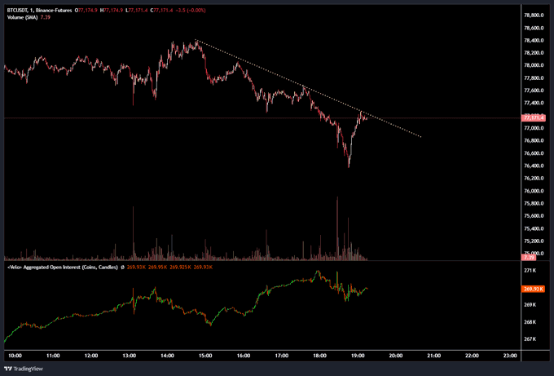Click the 18:00 time axis label
The height and width of the screenshot is (376, 554).
[x=319, y=356]
